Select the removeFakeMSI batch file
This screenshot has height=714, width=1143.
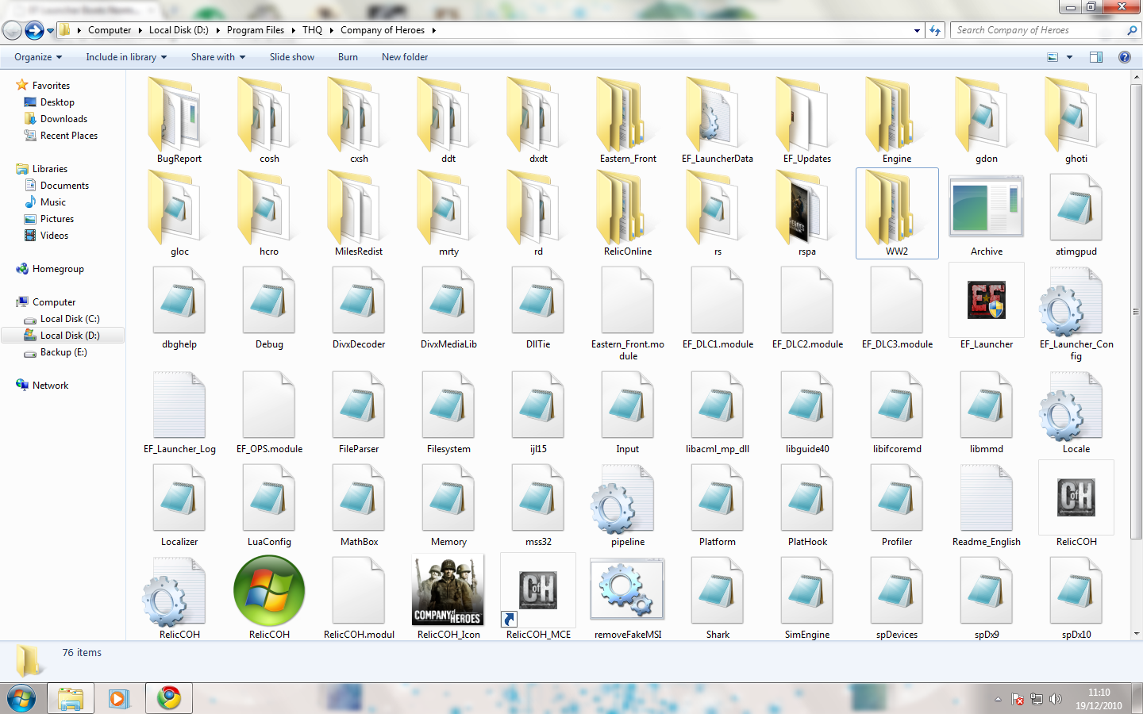628,597
